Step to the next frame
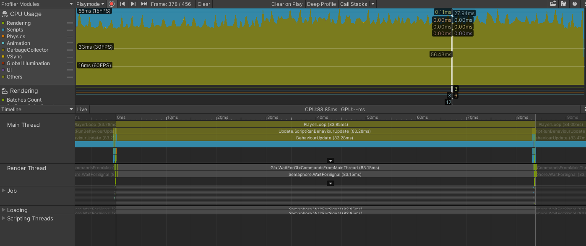586x246 pixels. (133, 4)
